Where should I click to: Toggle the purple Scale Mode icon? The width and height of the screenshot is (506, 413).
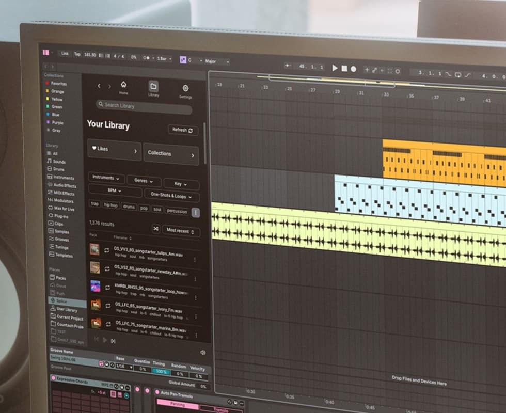click(183, 60)
